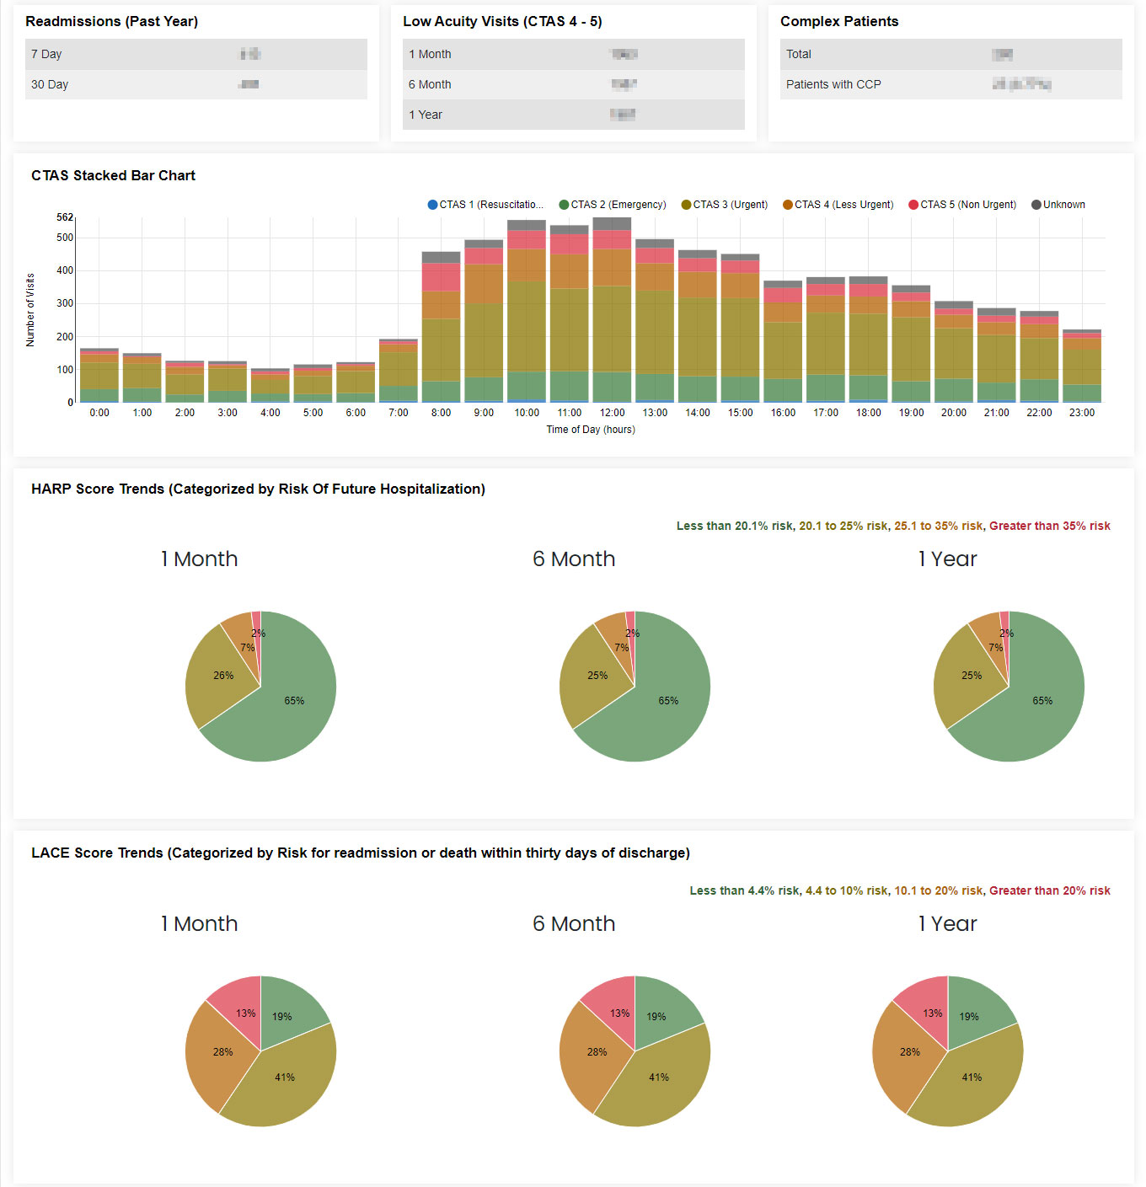Click HARP '25.1 to 35% risk' legend text
Image resolution: width=1146 pixels, height=1187 pixels.
938,526
